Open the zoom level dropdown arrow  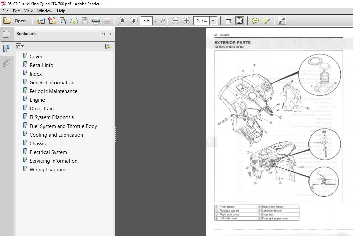tap(213, 21)
